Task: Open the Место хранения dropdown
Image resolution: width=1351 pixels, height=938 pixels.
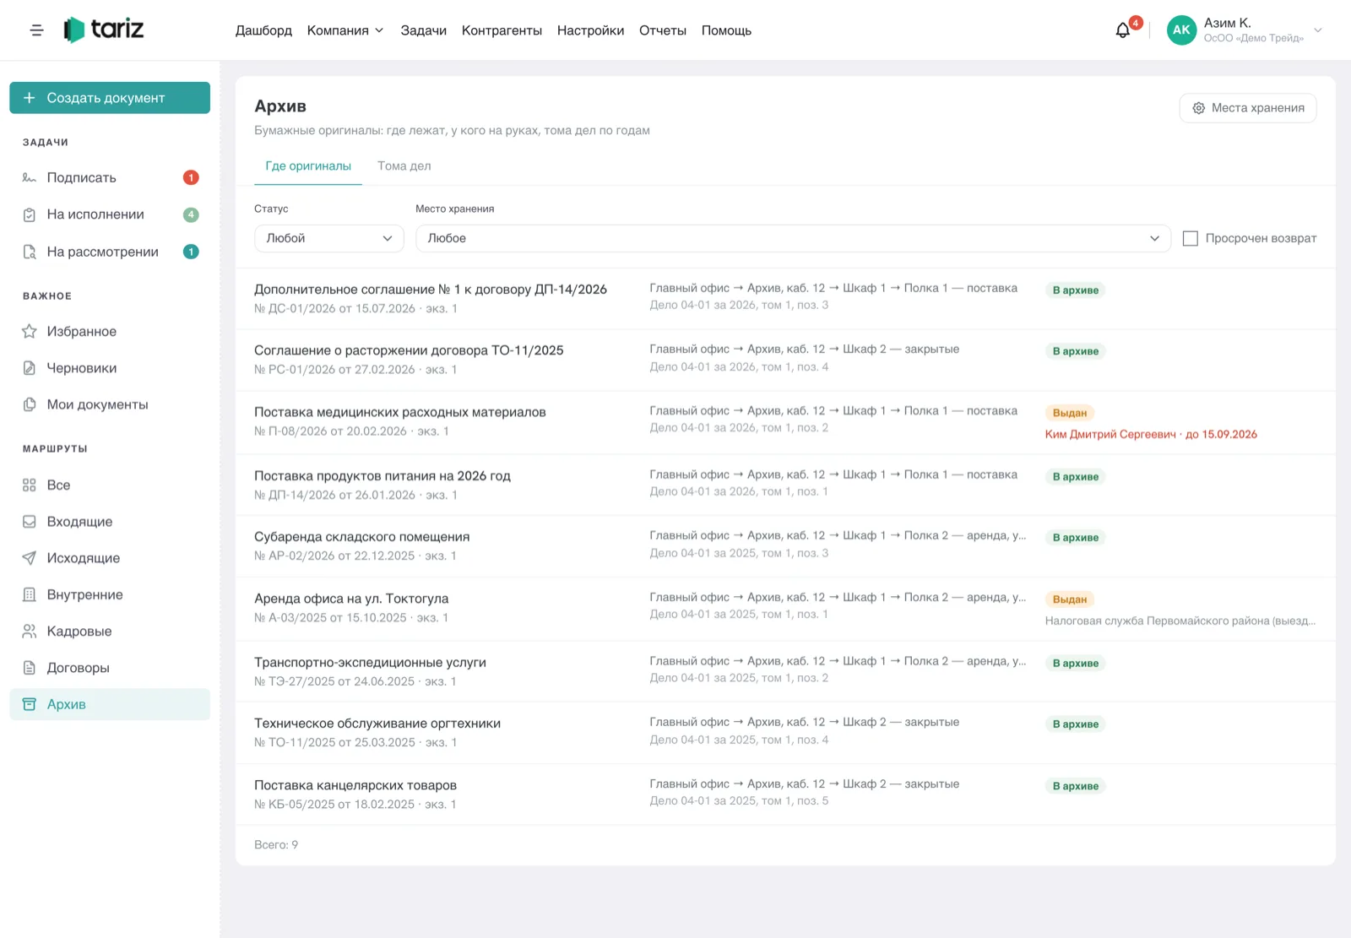Action: pyautogui.click(x=793, y=238)
